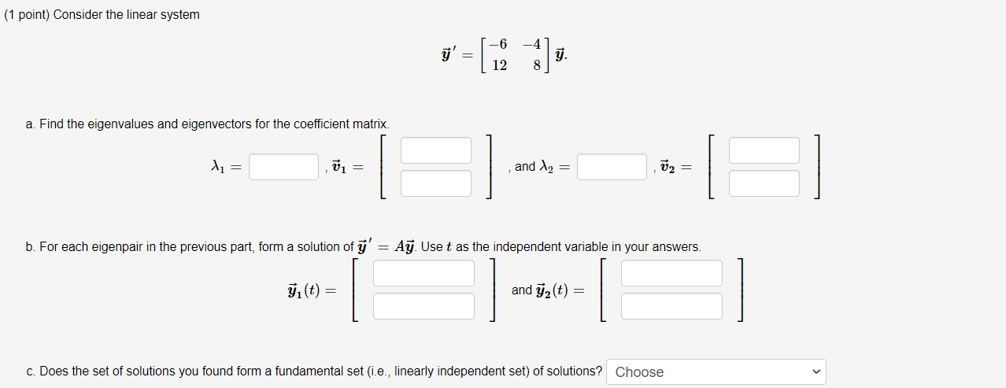Select the bottom component field of y2(t)
This screenshot has width=1006, height=388.
671,306
